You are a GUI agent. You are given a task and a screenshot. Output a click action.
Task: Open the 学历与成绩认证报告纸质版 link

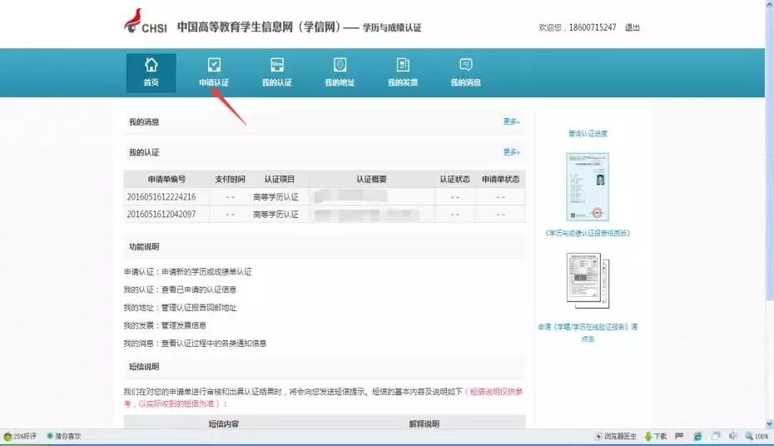click(588, 233)
